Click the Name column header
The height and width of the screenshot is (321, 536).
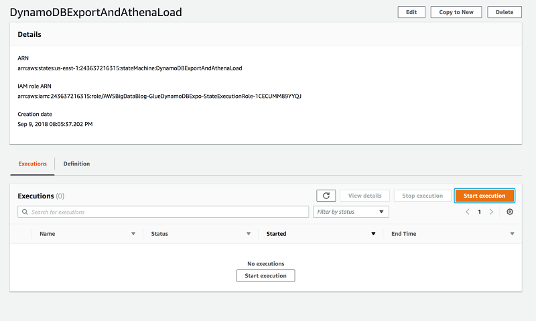(x=47, y=234)
